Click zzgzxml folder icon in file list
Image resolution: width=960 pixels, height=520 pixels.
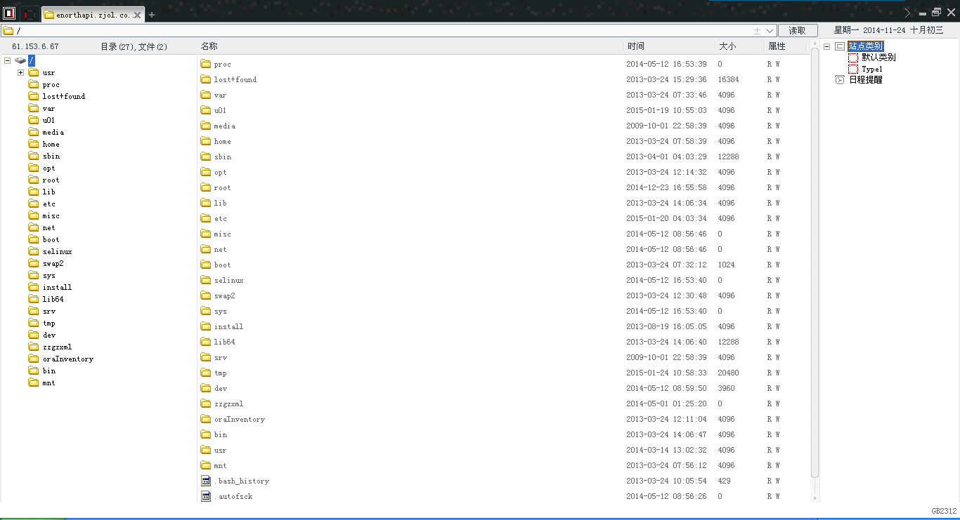[x=206, y=404]
